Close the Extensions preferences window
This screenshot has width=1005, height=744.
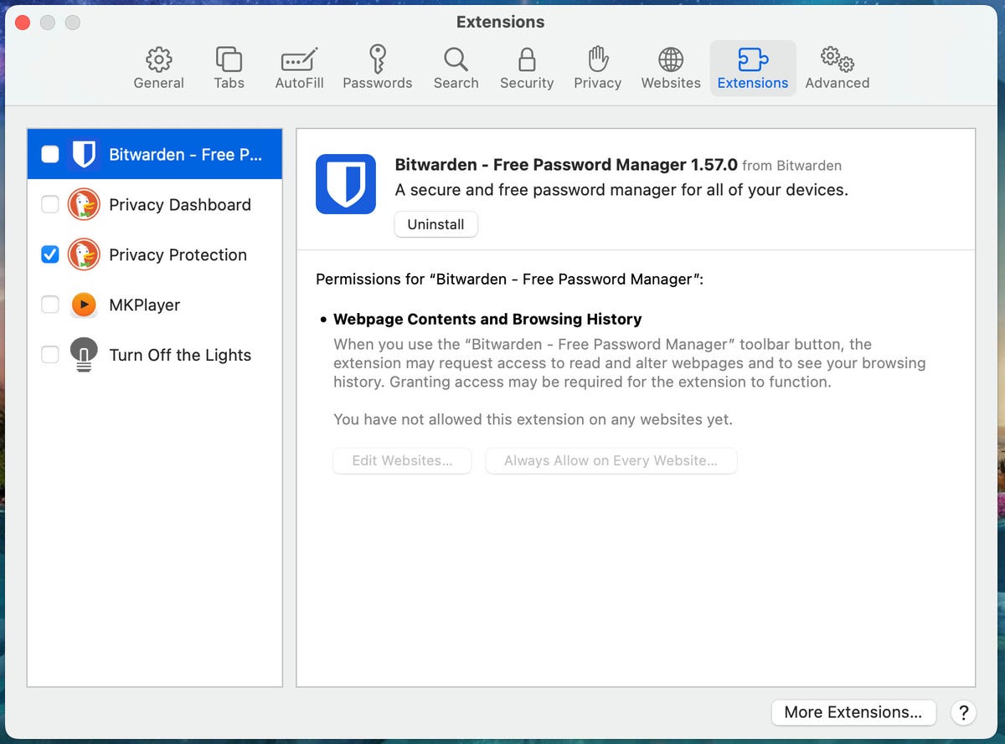[23, 23]
